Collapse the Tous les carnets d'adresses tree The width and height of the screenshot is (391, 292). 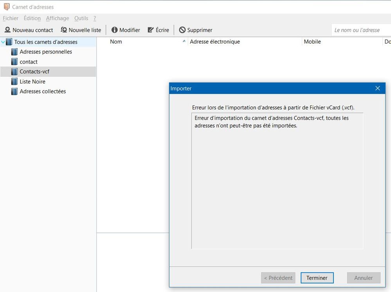[3, 42]
